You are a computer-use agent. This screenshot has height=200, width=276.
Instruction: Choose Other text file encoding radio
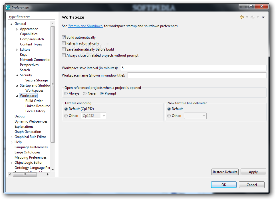(66, 116)
